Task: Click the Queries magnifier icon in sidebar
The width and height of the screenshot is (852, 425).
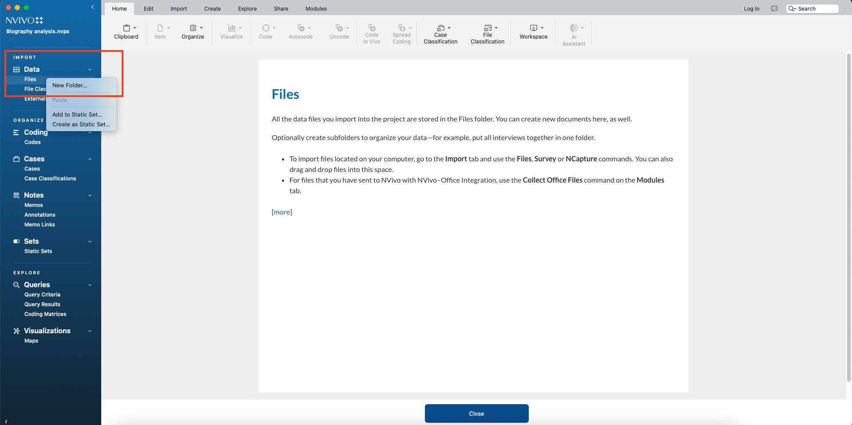Action: coord(16,285)
